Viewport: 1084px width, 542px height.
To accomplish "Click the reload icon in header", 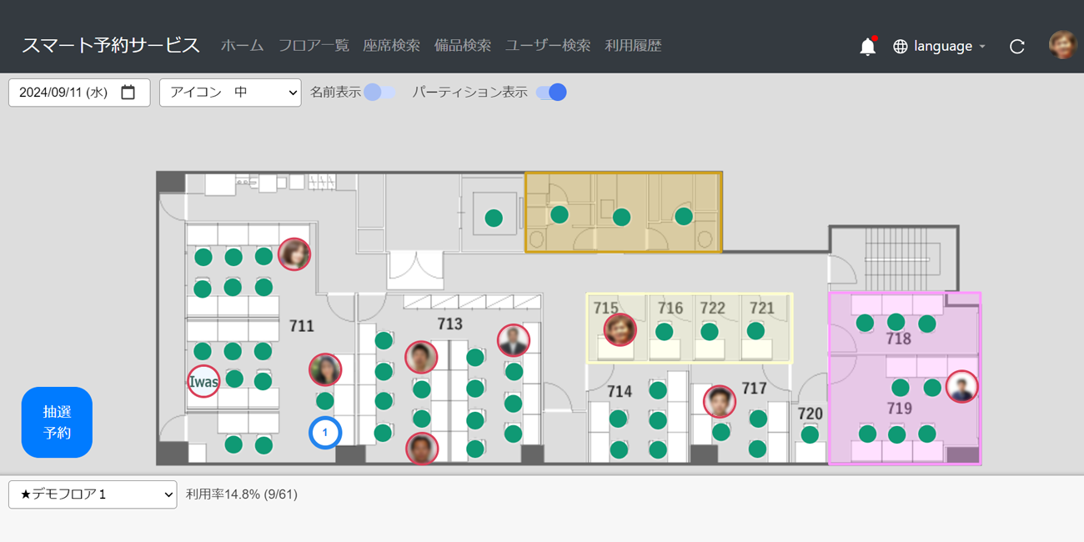I will pos(1016,47).
